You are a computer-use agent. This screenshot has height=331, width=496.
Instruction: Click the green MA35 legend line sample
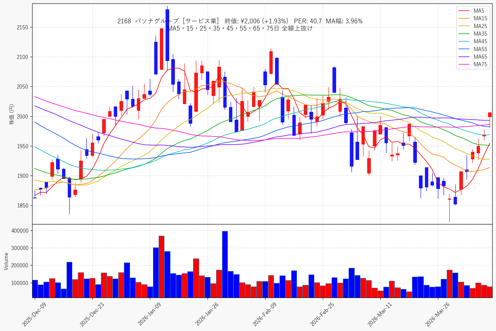(x=464, y=34)
